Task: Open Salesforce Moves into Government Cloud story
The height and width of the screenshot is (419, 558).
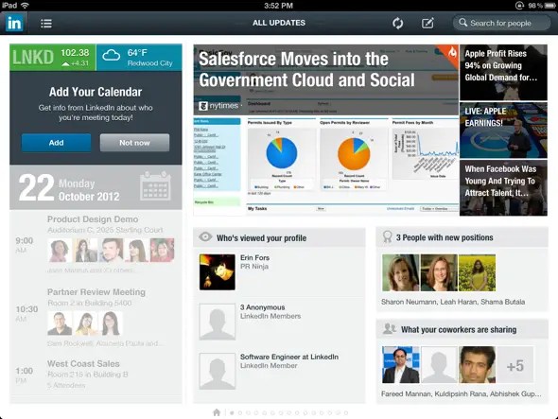Action: (326, 130)
